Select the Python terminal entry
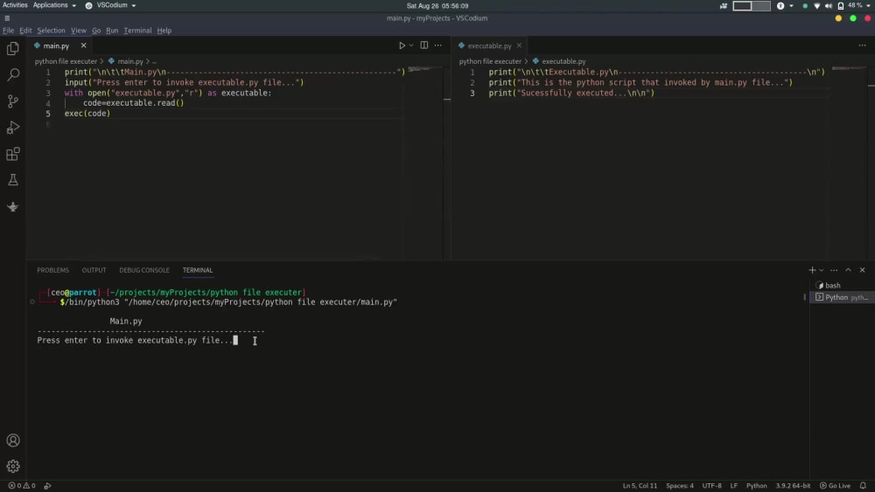875x492 pixels. [x=841, y=297]
